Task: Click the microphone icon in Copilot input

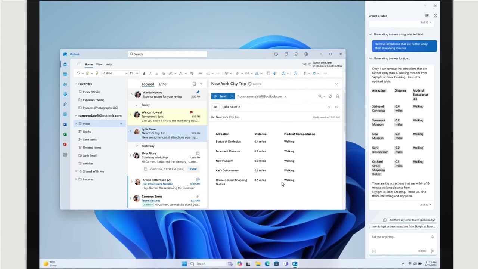Action: (432, 237)
